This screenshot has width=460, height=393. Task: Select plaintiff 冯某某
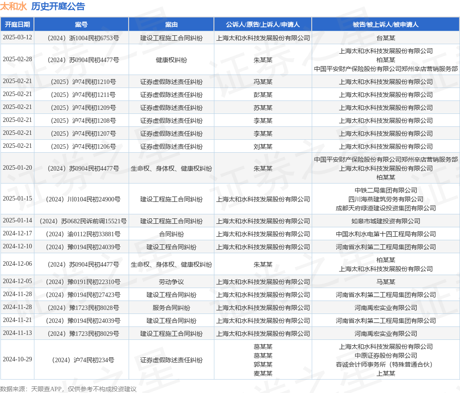(x=263, y=82)
